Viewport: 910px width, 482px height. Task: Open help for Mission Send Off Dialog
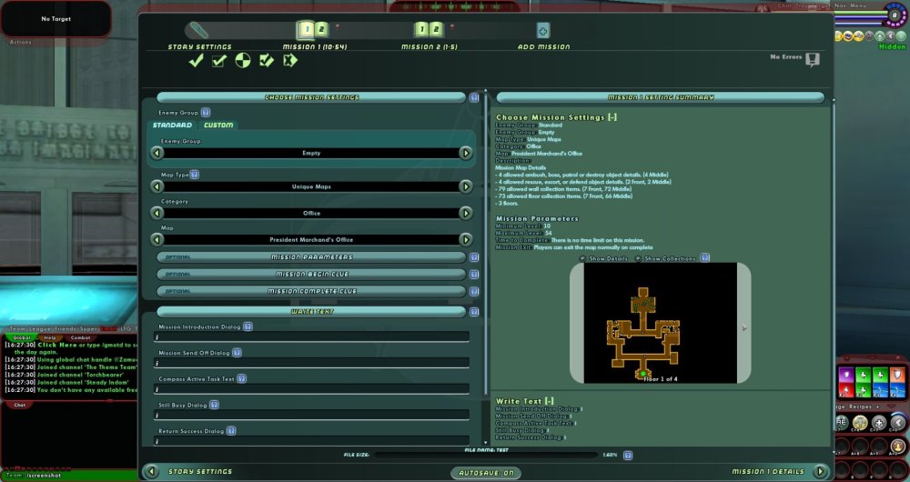point(237,353)
